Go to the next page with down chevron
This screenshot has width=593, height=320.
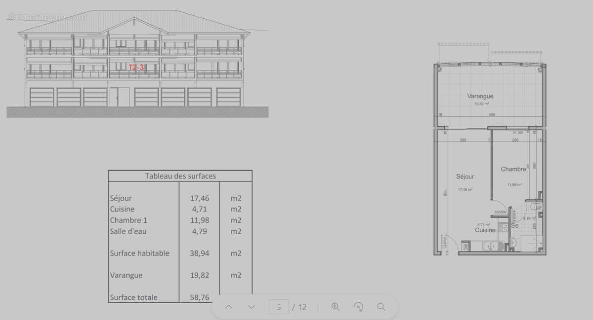(252, 307)
